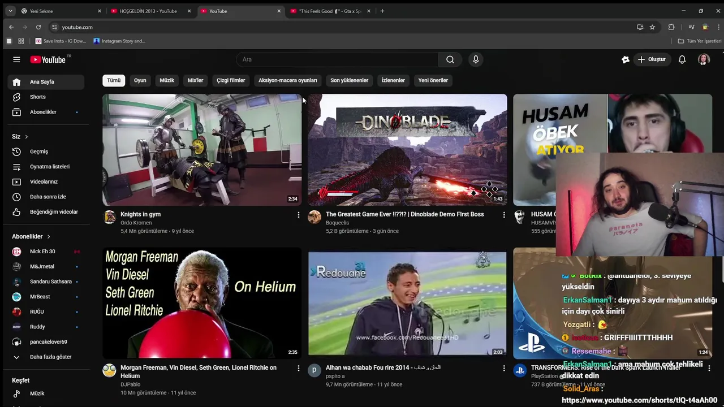Open more options for Morgan Freeman video
Image resolution: width=724 pixels, height=407 pixels.
pyautogui.click(x=299, y=368)
